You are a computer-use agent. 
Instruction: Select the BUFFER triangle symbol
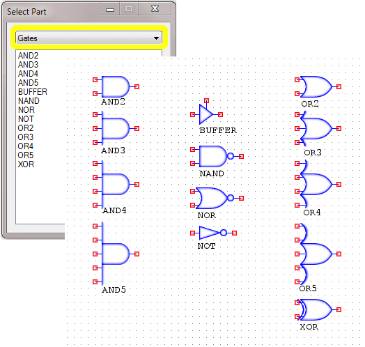coord(206,114)
